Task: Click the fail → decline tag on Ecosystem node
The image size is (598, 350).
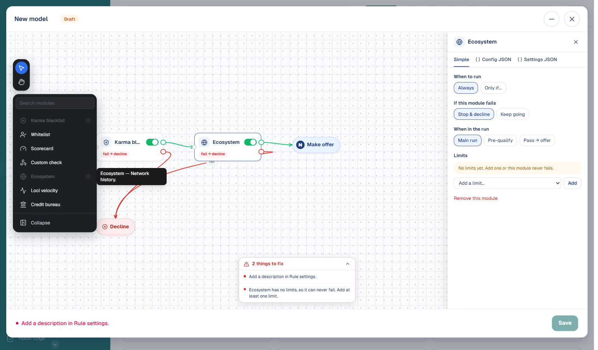Action: (x=213, y=154)
